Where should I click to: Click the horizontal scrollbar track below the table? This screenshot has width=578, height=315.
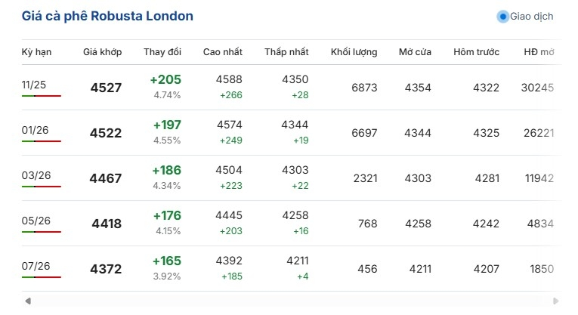292,301
